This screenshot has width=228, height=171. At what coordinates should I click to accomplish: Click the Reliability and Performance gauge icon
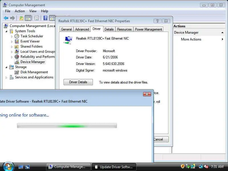tap(17, 57)
